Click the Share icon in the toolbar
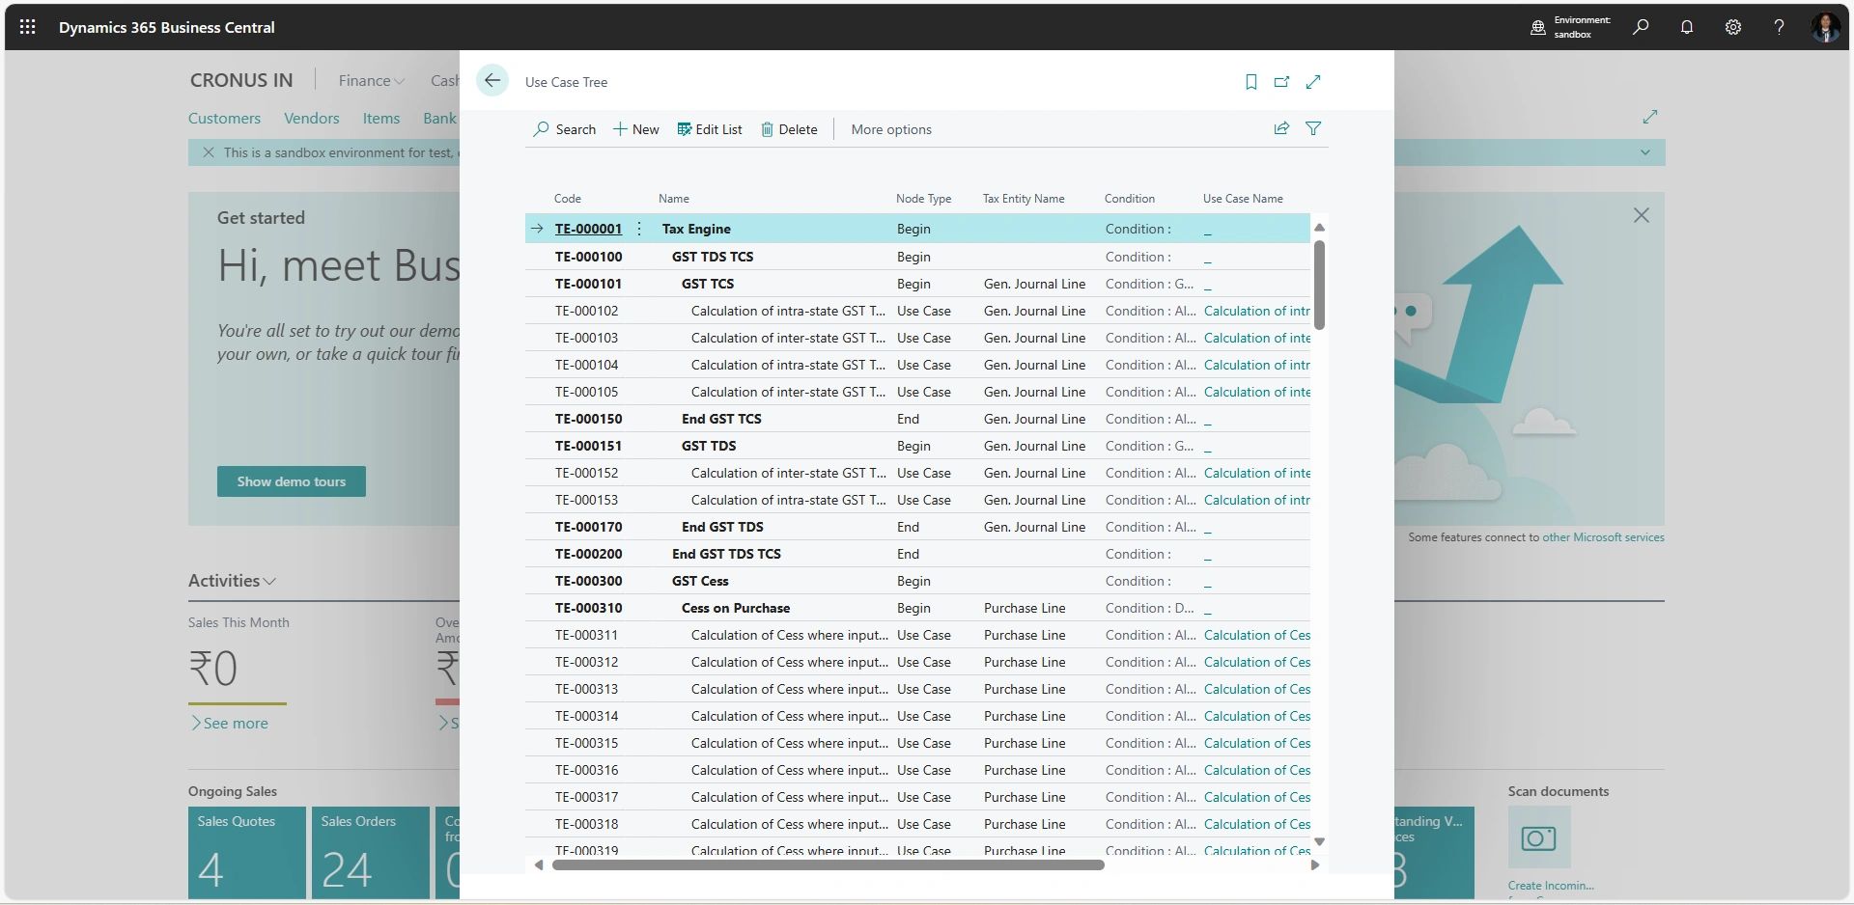Image resolution: width=1854 pixels, height=905 pixels. click(1281, 128)
